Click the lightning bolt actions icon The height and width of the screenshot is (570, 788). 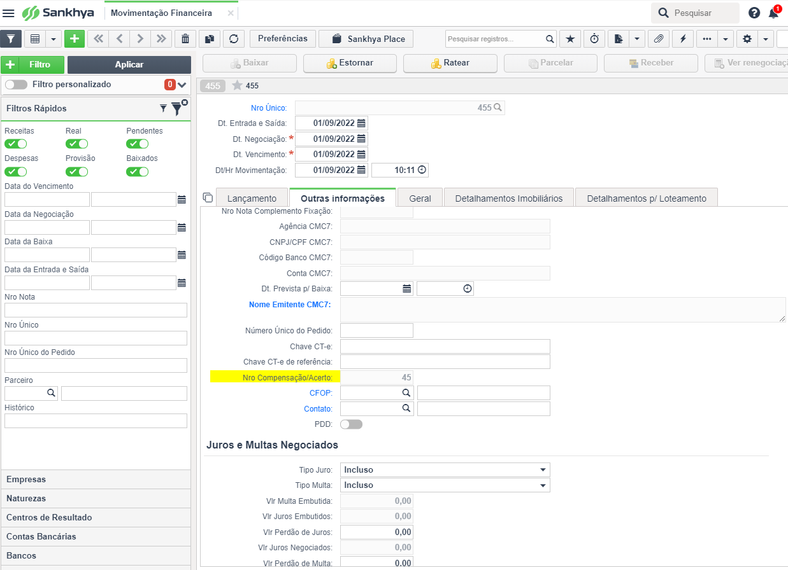coord(683,39)
